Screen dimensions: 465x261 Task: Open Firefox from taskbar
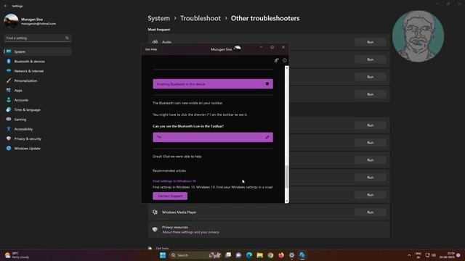(x=281, y=255)
